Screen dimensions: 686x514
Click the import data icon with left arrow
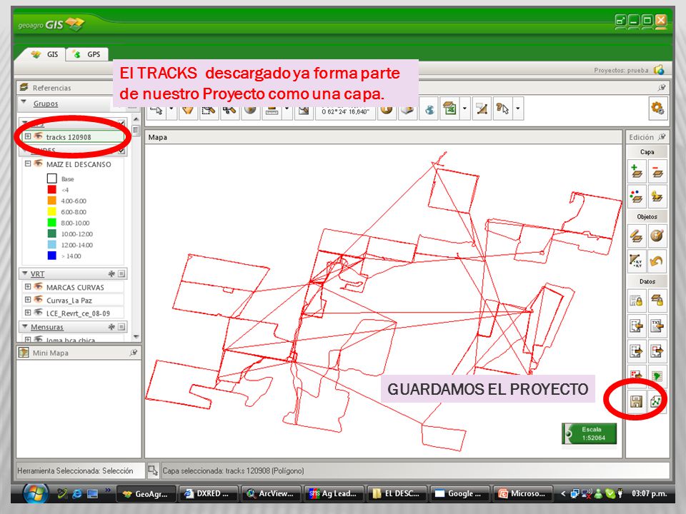click(636, 326)
